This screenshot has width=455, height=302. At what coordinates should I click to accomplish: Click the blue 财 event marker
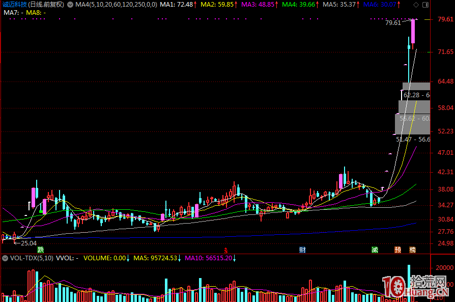coord(302,250)
